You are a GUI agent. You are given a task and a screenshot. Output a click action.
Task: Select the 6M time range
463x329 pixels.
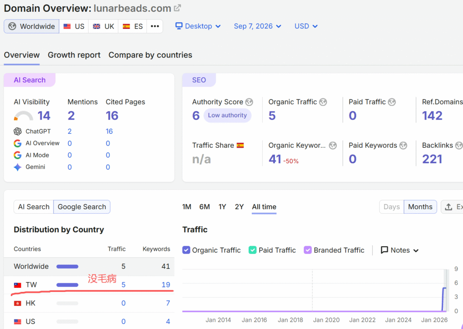pos(205,207)
